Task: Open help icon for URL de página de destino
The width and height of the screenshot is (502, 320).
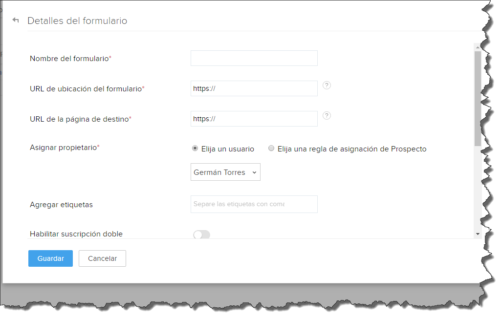Action: pyautogui.click(x=327, y=115)
